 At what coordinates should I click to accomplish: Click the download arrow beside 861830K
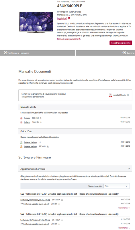click(62, 220)
